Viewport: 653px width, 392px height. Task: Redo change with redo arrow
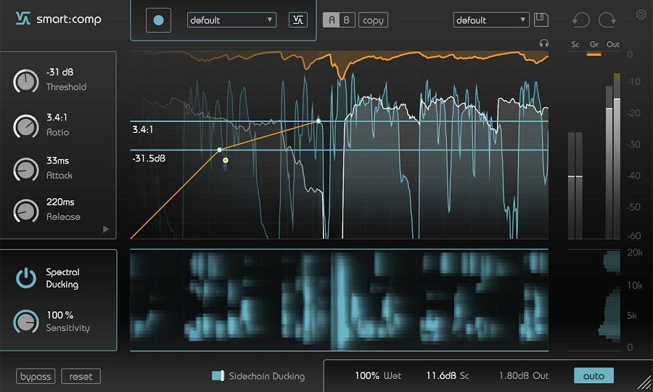coord(607,20)
